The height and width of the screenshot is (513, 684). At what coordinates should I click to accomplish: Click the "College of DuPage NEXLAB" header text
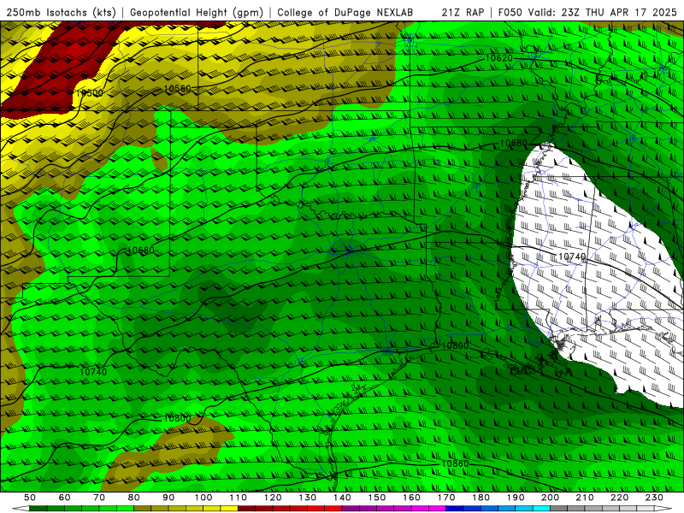point(345,13)
